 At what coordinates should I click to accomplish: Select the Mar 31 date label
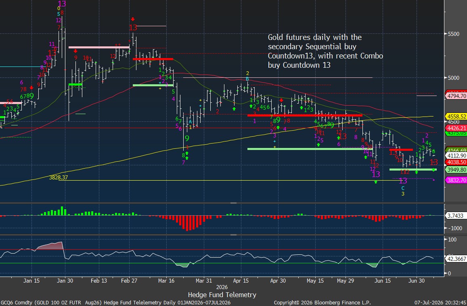(203, 281)
